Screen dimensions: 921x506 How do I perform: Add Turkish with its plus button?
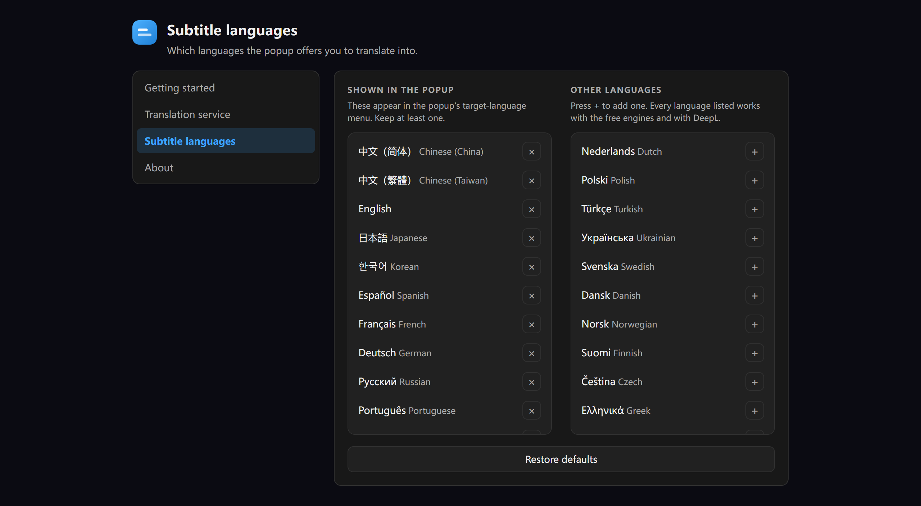754,209
